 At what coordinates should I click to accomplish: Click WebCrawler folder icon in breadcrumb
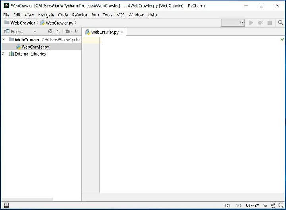tap(7, 22)
